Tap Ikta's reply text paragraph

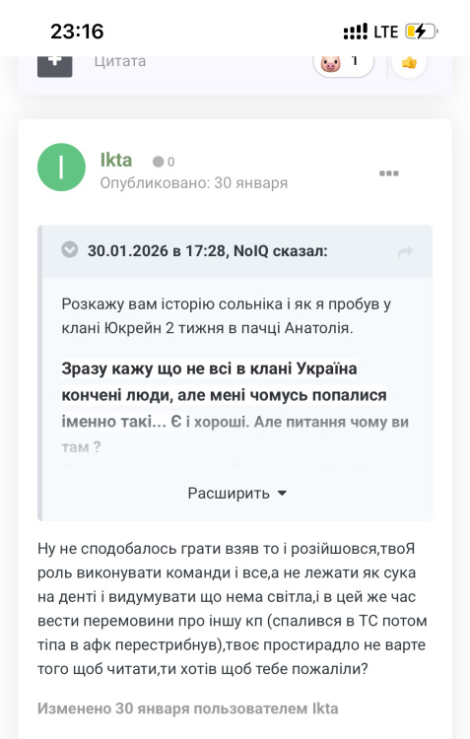point(233,609)
